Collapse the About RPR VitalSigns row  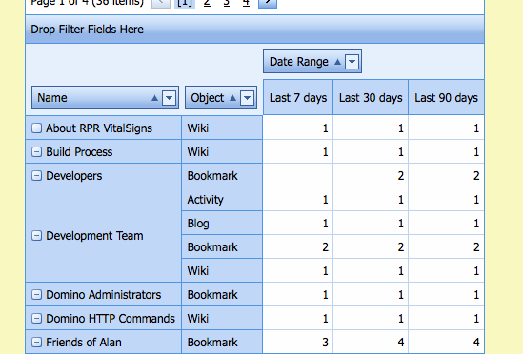[36, 128]
